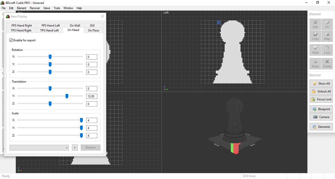This screenshot has width=335, height=179.
Task: Click the Show All button
Action: pyautogui.click(x=321, y=83)
